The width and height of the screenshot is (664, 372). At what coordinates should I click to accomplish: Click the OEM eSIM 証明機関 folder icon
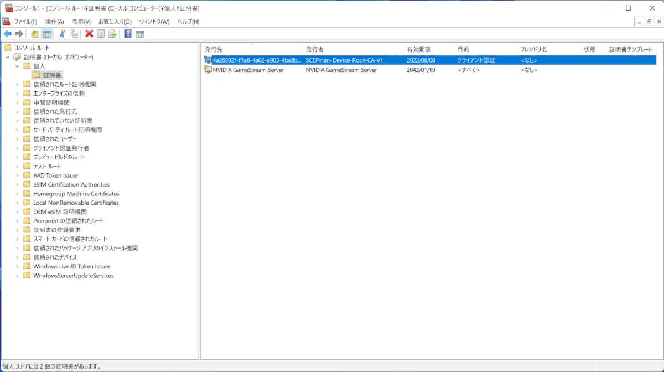point(27,212)
